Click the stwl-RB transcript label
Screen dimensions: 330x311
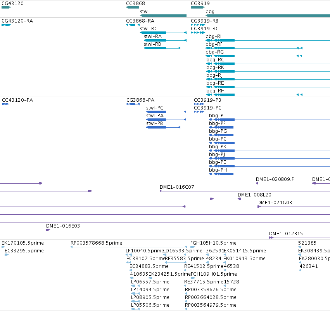coord(152,44)
